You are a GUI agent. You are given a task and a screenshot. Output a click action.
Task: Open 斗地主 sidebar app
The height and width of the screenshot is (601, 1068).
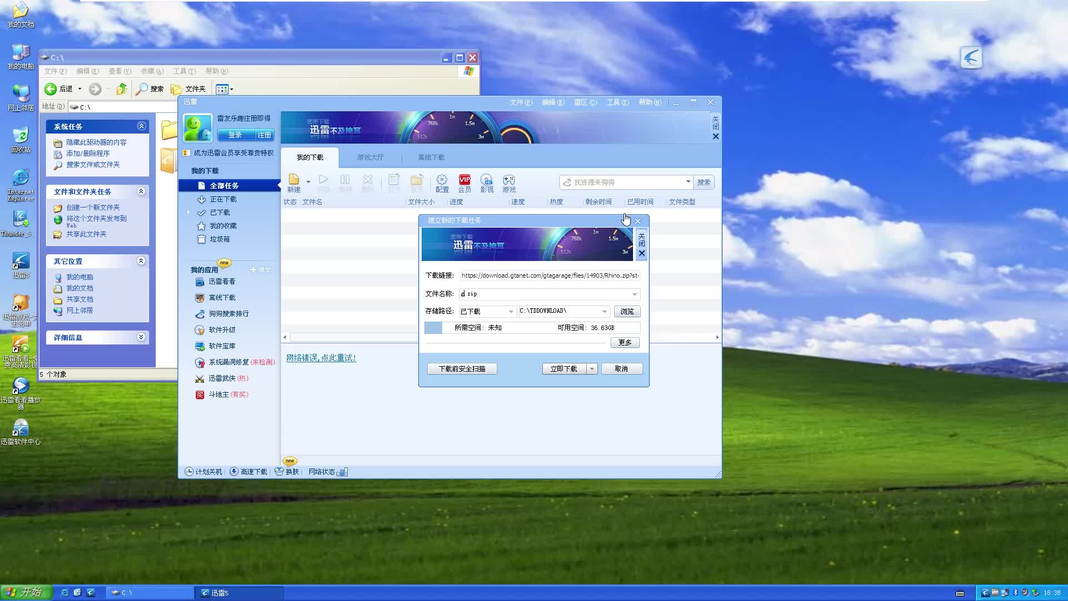coord(221,395)
